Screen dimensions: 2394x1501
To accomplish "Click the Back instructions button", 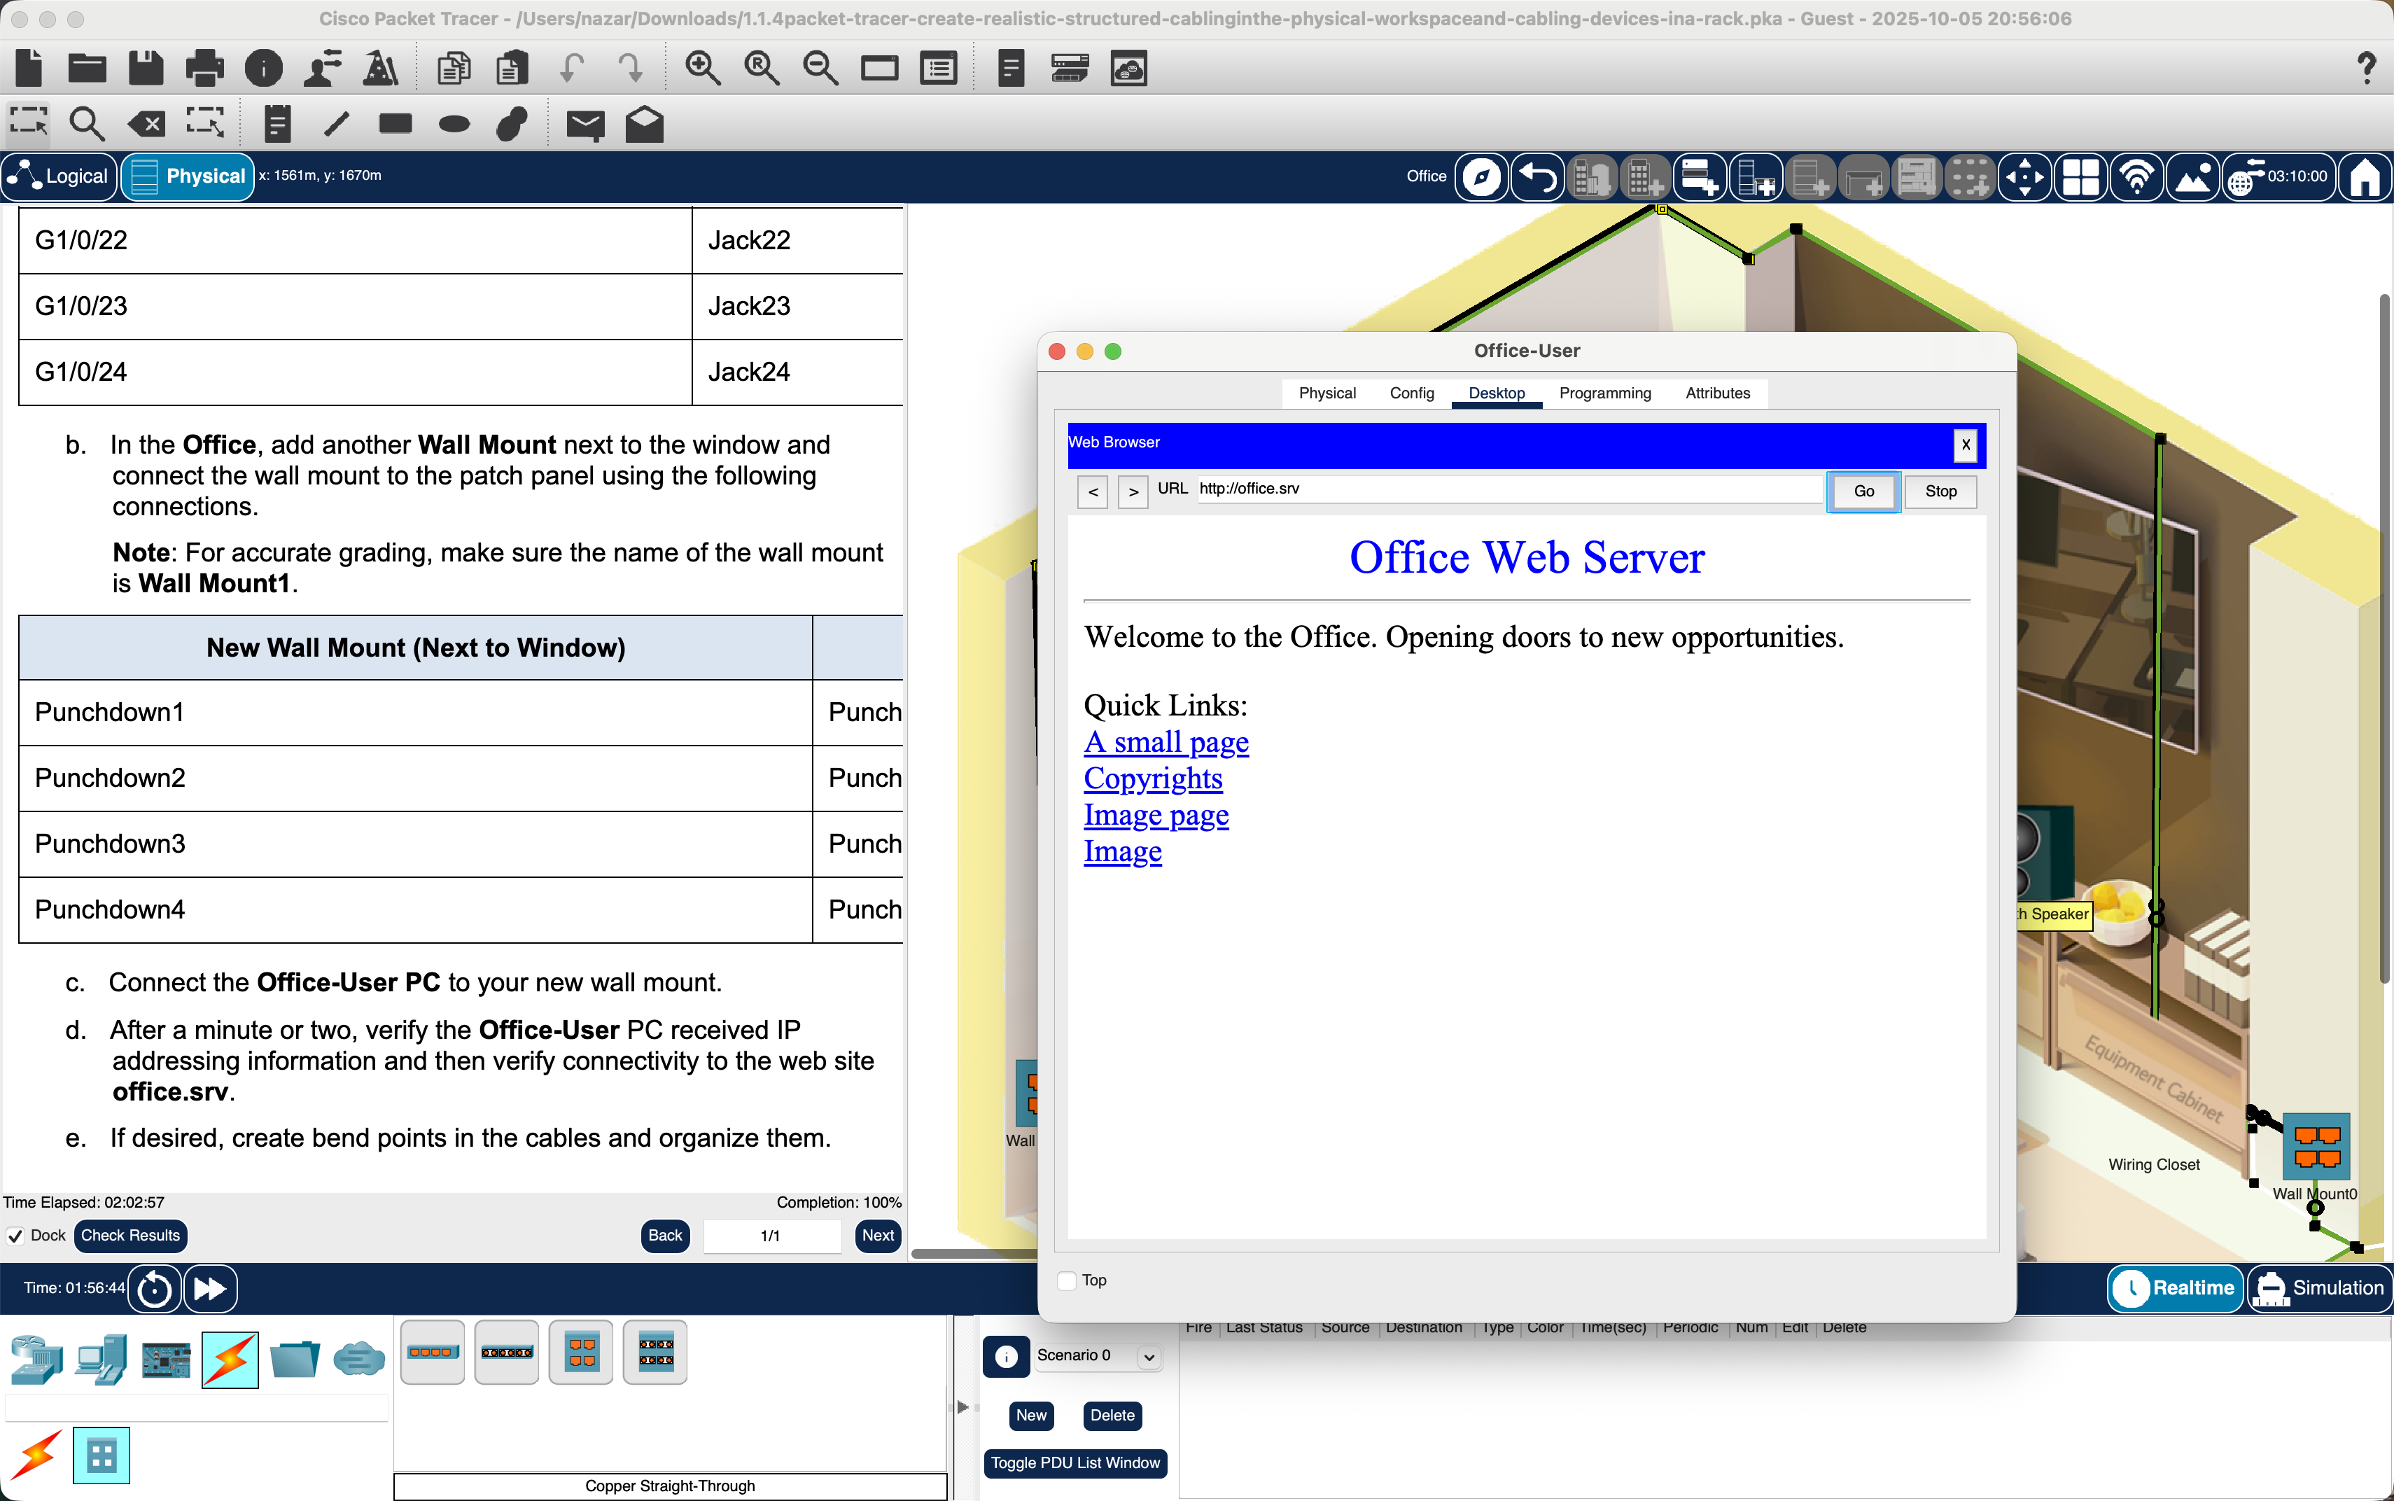I will (665, 1235).
